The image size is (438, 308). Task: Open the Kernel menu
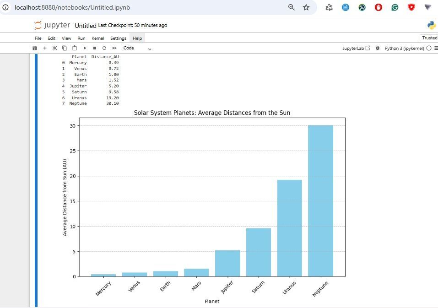[97, 38]
